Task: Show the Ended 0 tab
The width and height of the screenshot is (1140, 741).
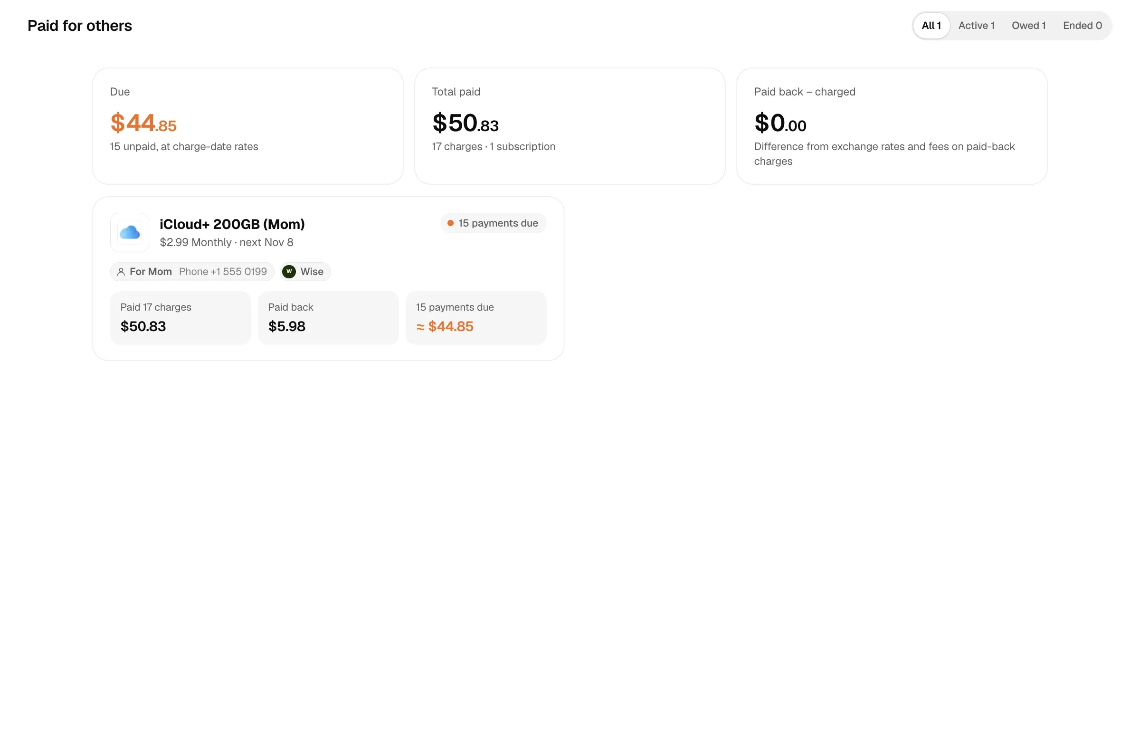Action: pyautogui.click(x=1082, y=25)
